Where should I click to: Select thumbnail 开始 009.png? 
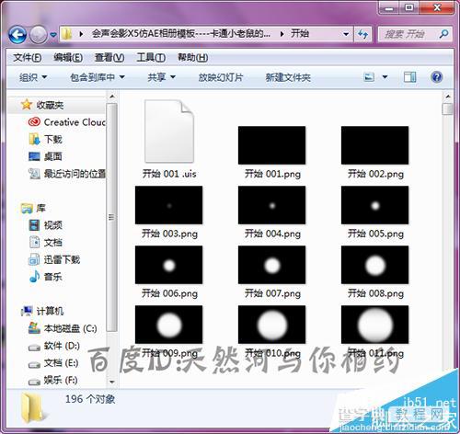tap(169, 325)
